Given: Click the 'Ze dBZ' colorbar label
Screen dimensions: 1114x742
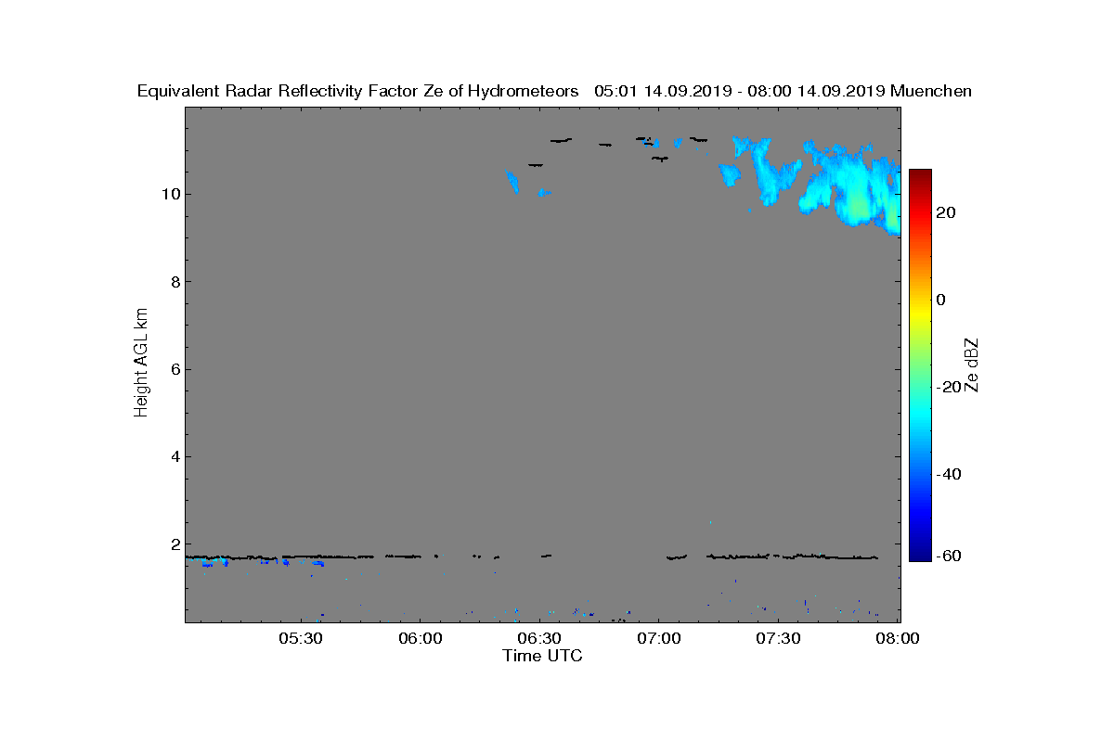Looking at the screenshot, I should [x=972, y=365].
